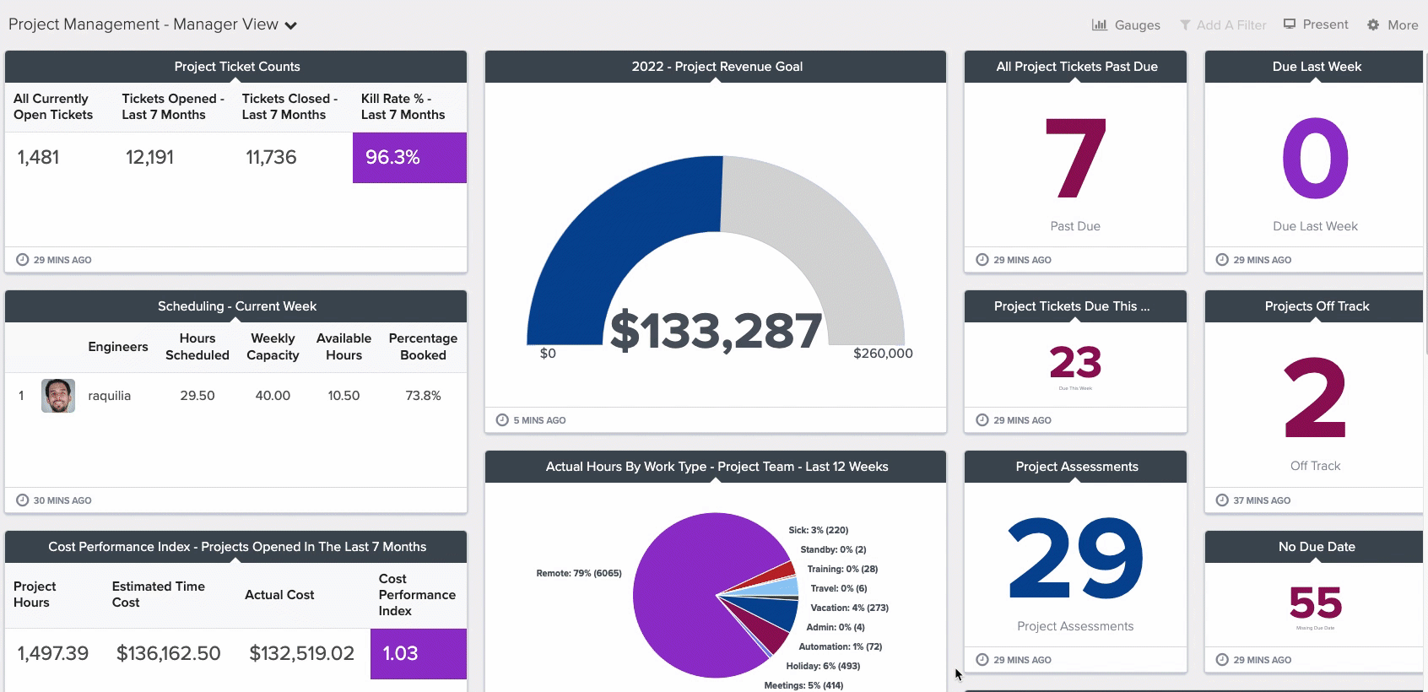Click the Available Hours column header

[343, 347]
